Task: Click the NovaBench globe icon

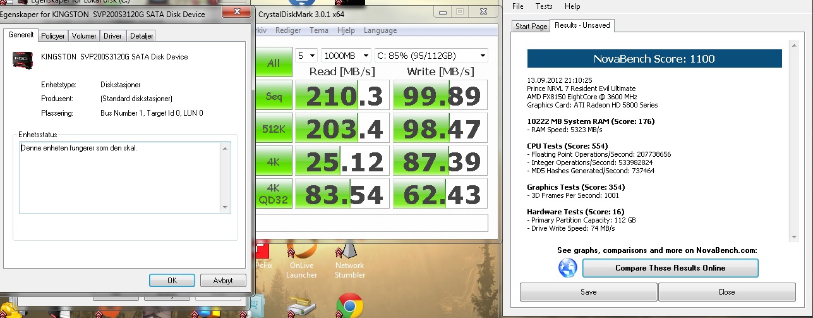Action: 568,268
